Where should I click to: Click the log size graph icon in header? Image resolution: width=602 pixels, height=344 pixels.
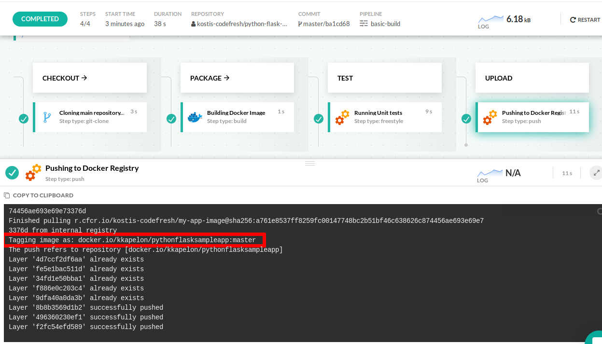coord(490,19)
